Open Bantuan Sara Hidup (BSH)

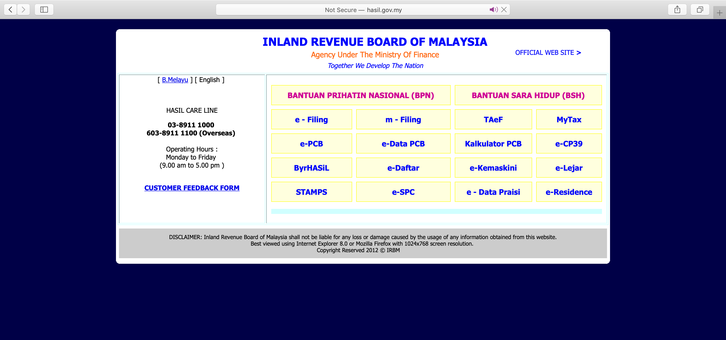tap(528, 95)
